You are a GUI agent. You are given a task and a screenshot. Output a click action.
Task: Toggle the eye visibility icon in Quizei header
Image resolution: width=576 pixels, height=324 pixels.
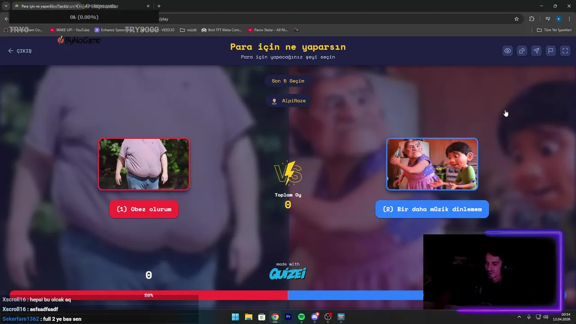tap(508, 51)
